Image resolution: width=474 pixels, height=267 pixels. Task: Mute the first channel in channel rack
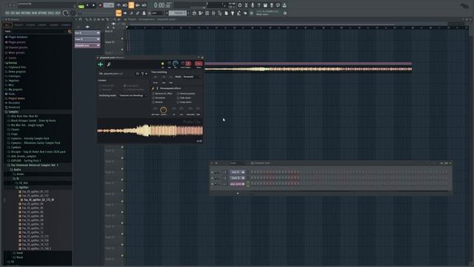click(x=213, y=173)
